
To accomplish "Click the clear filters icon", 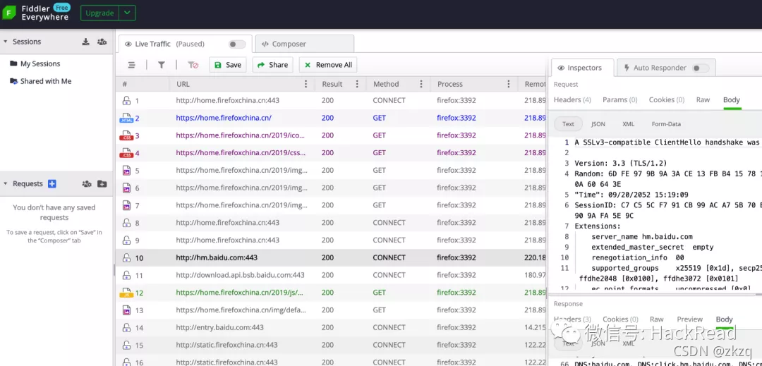I will 193,65.
